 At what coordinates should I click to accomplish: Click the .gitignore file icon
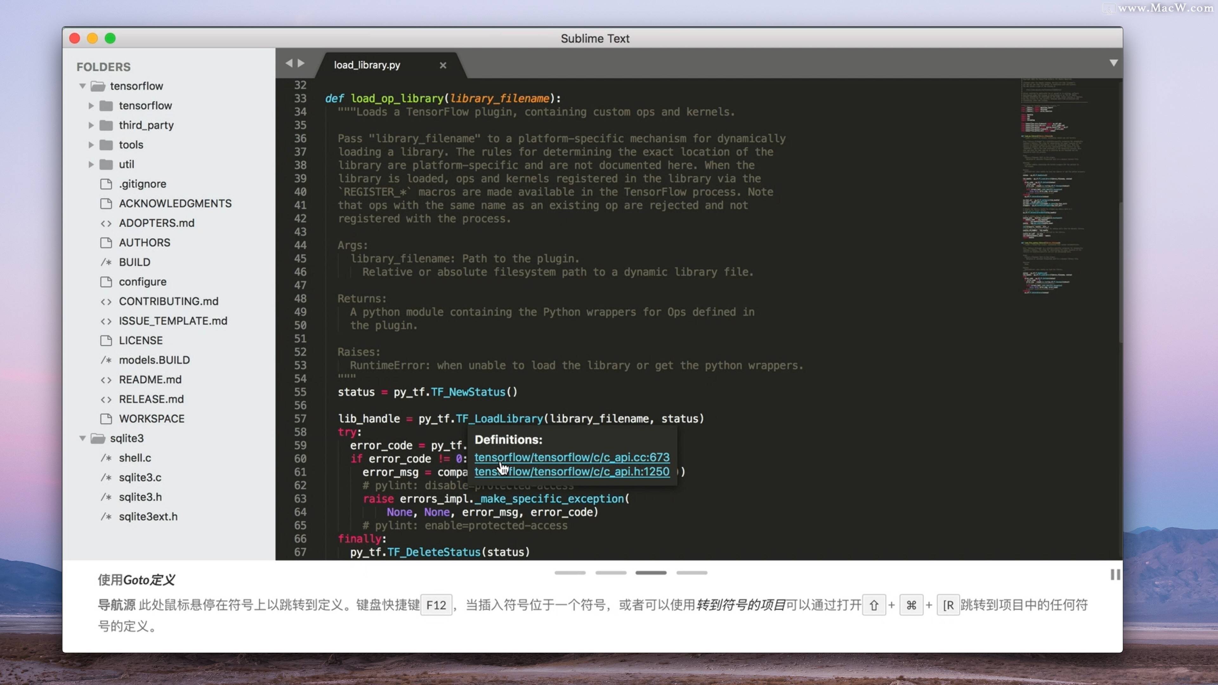coord(106,184)
